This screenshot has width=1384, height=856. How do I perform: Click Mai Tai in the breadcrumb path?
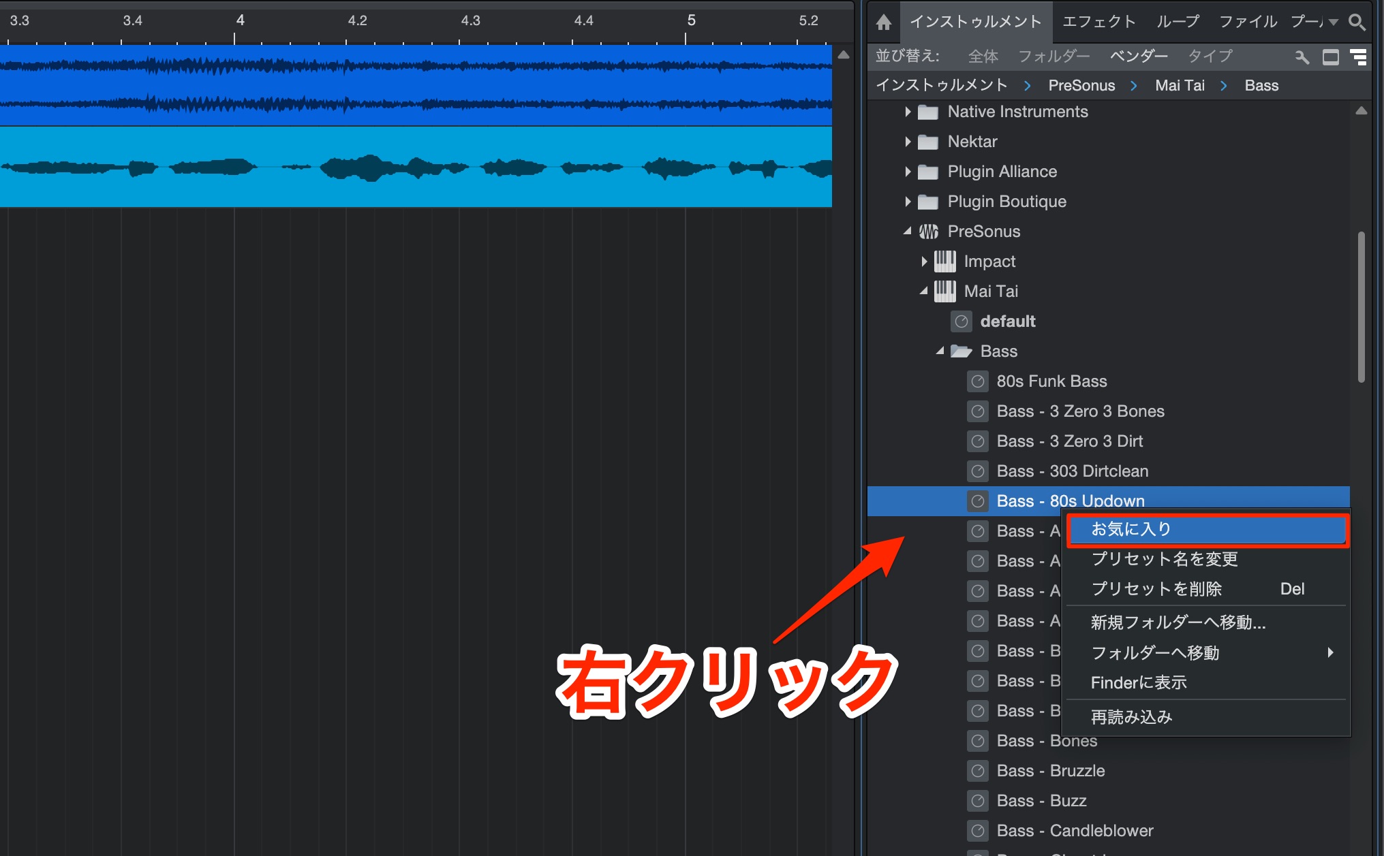(x=1180, y=85)
